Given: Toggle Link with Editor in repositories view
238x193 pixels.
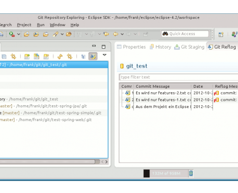Looking at the screenshot, I should tap(13, 56).
